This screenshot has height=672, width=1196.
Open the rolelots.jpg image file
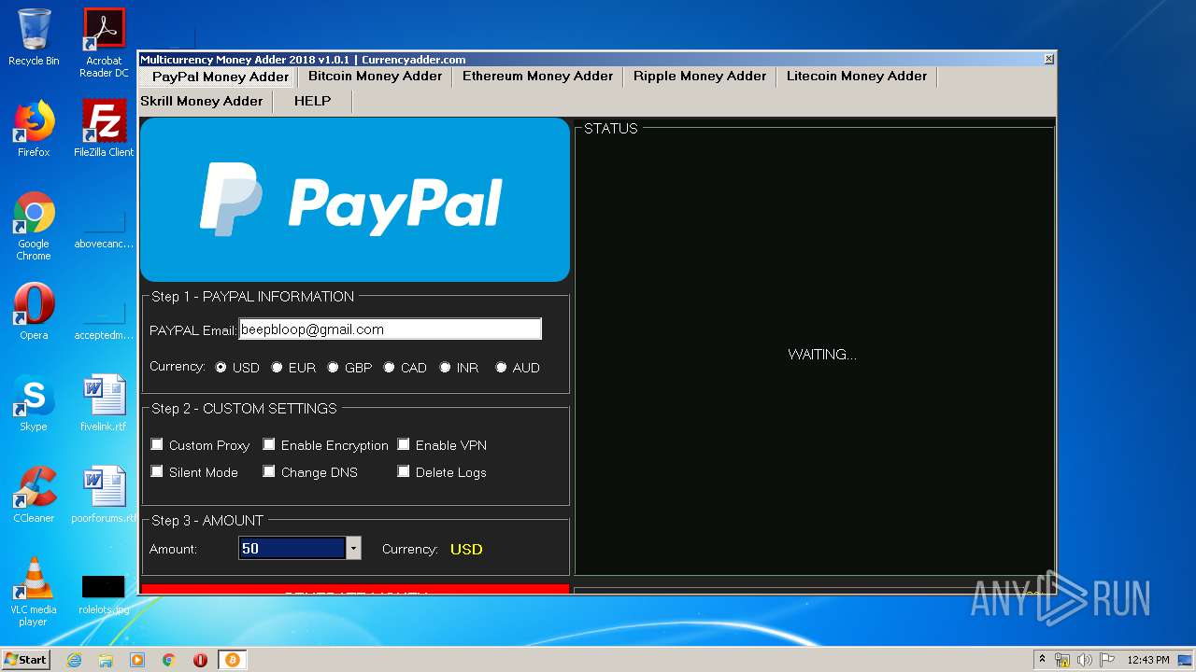point(104,595)
